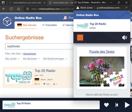This screenshot has height=112, width=132.
Task: Stop playback with the orange stop button
Action: coord(80,37)
